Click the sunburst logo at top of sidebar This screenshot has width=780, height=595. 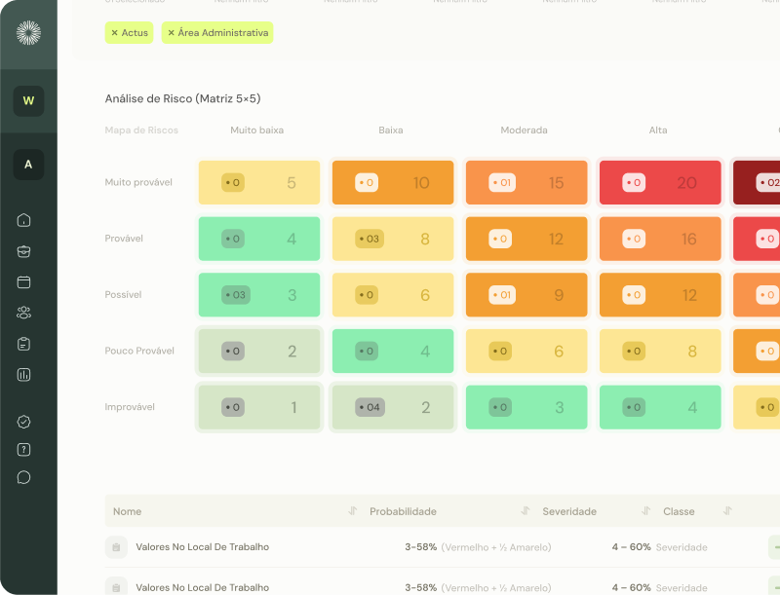tap(28, 34)
